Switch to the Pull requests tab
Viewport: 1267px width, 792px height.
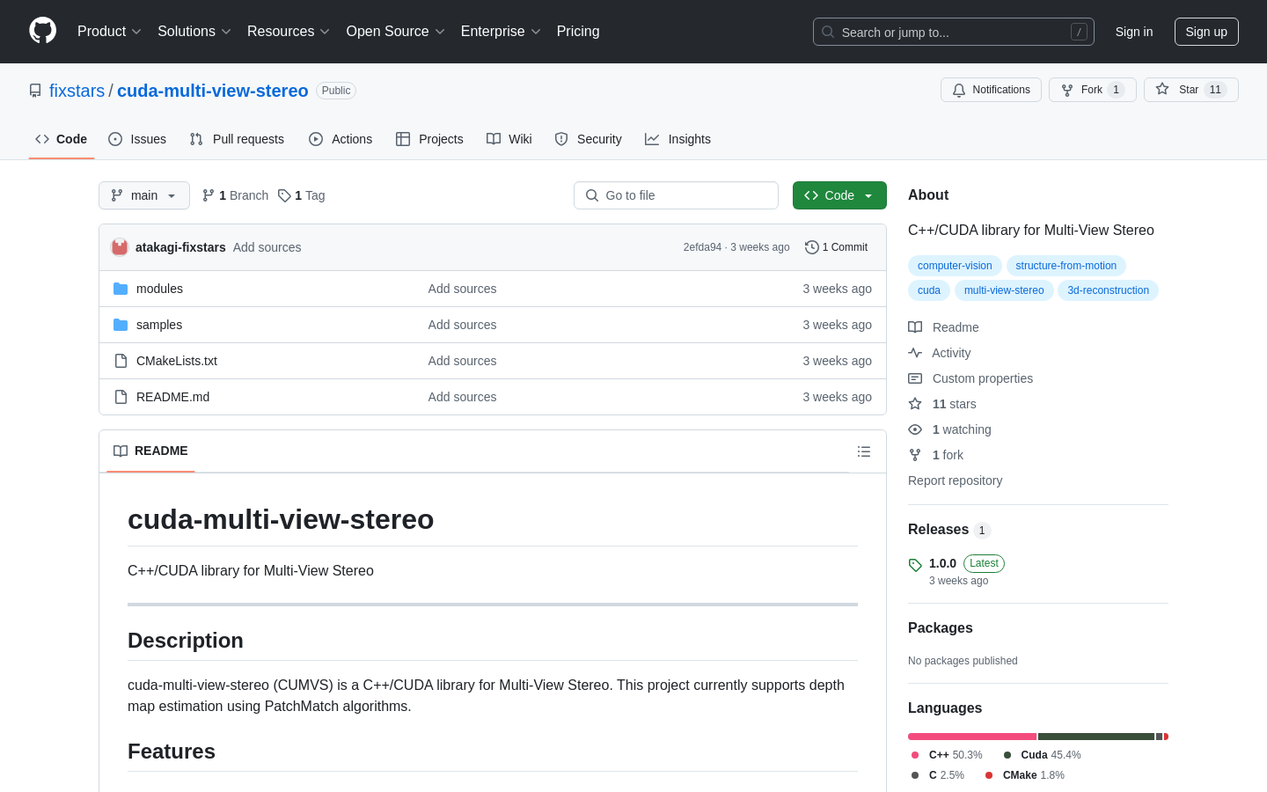click(x=237, y=139)
